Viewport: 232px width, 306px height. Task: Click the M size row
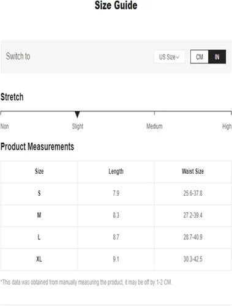point(116,215)
